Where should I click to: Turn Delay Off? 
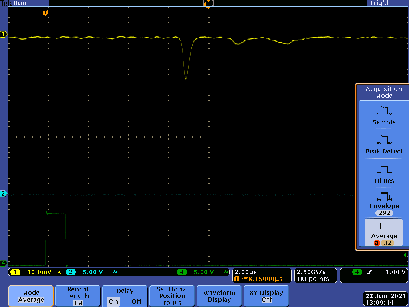tap(137, 301)
